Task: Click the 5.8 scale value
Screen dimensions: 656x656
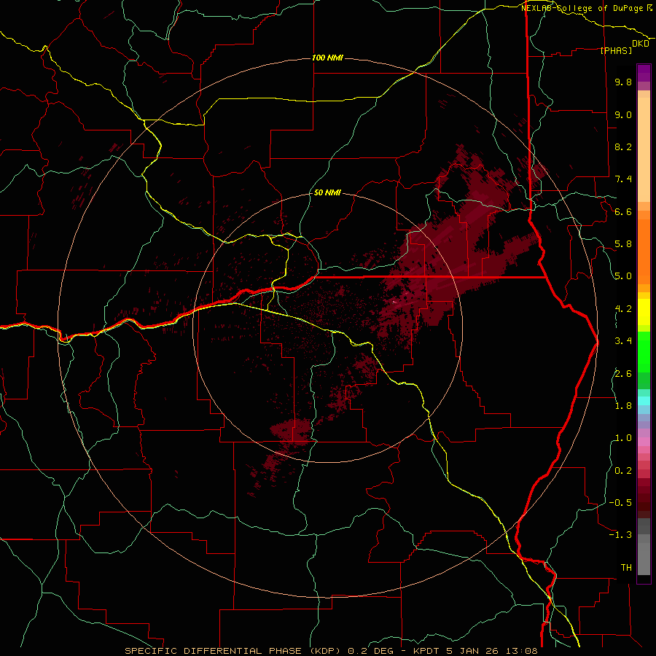Action: pos(623,244)
